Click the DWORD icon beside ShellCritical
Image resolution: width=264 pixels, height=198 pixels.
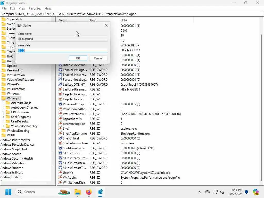[x=60, y=138]
